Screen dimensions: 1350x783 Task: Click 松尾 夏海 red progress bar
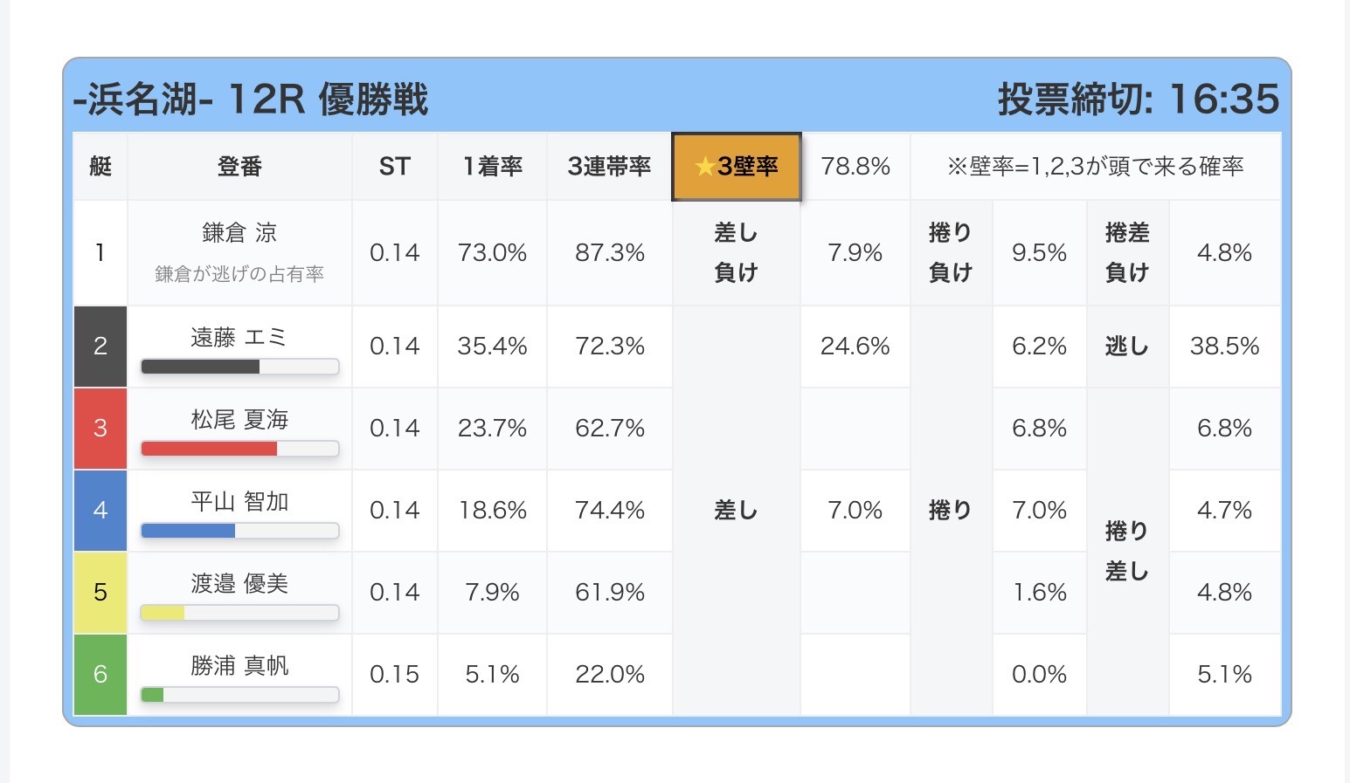239,449
